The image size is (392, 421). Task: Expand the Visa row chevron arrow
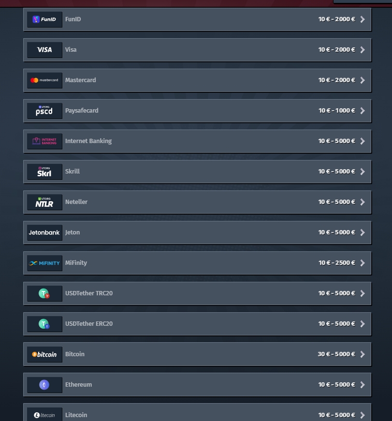[x=363, y=50]
